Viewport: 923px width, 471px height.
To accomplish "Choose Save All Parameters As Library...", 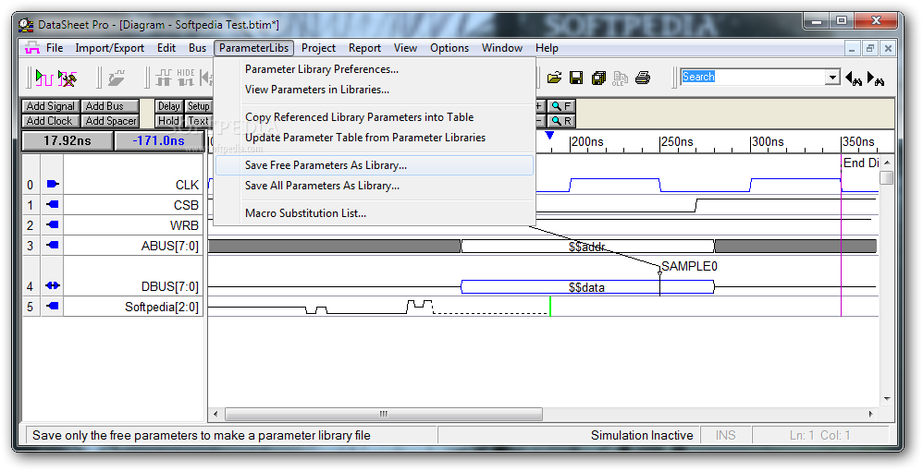I will tap(375, 186).
